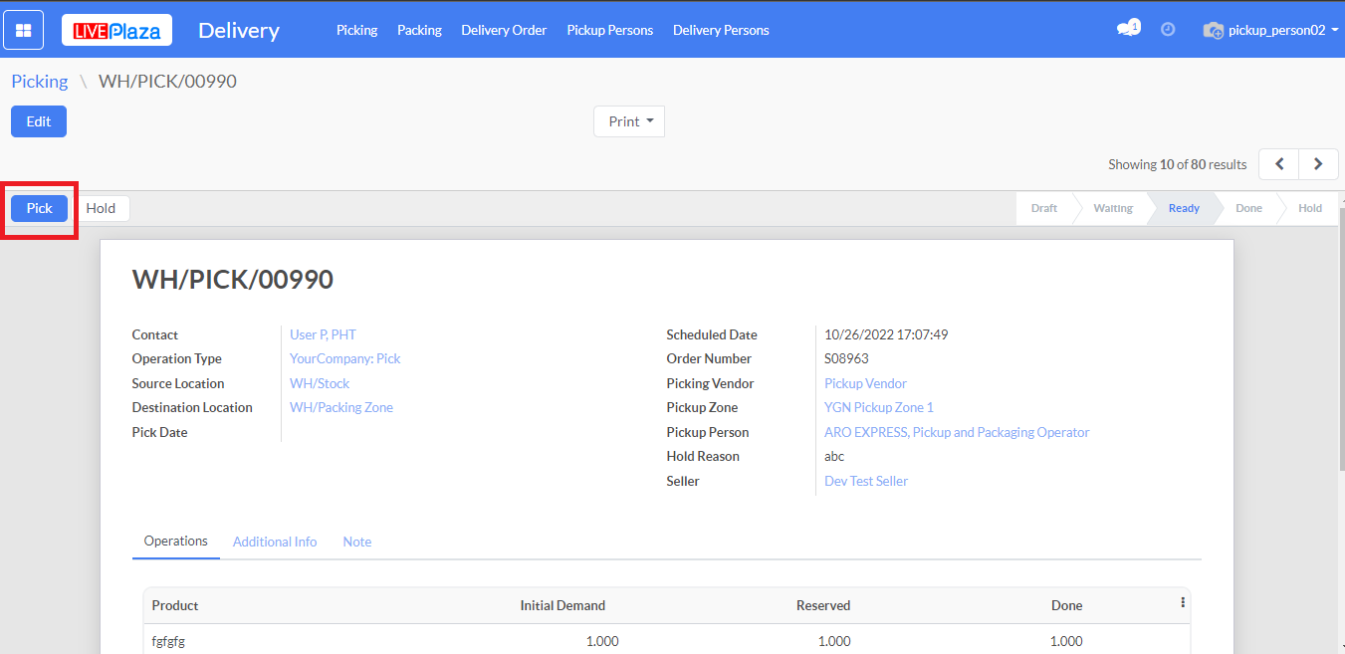
Task: Open the activities clock icon
Action: point(1168,30)
